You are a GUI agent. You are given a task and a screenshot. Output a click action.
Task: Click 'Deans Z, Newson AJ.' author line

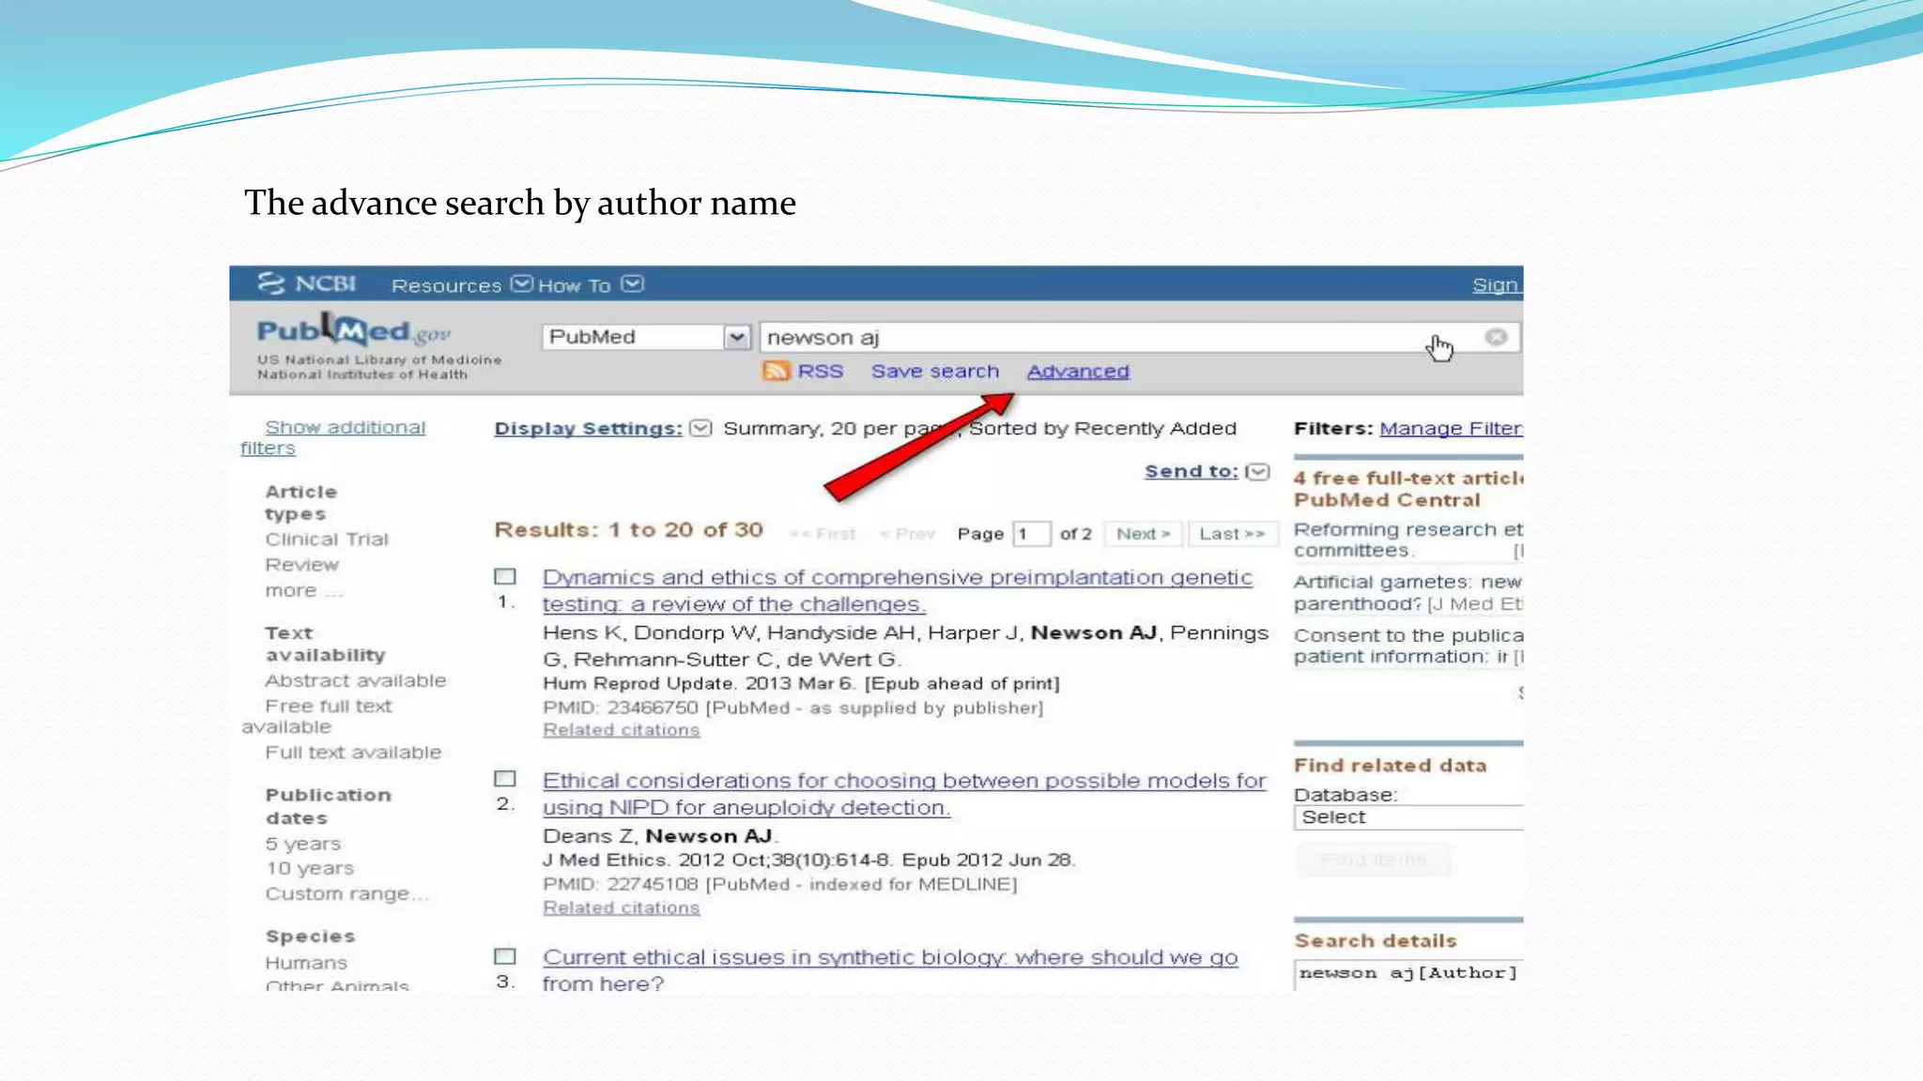[661, 836]
